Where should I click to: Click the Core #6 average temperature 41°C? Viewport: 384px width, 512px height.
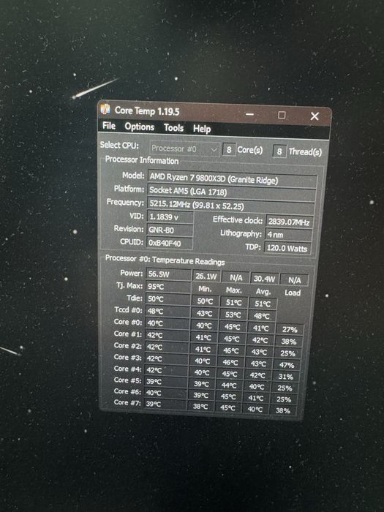point(256,398)
